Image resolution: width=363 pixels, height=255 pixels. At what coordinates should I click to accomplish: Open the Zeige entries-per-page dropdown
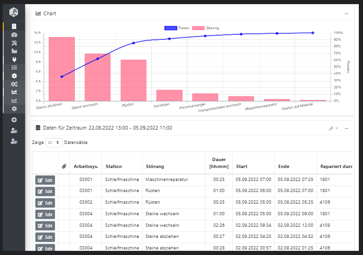[x=54, y=143]
